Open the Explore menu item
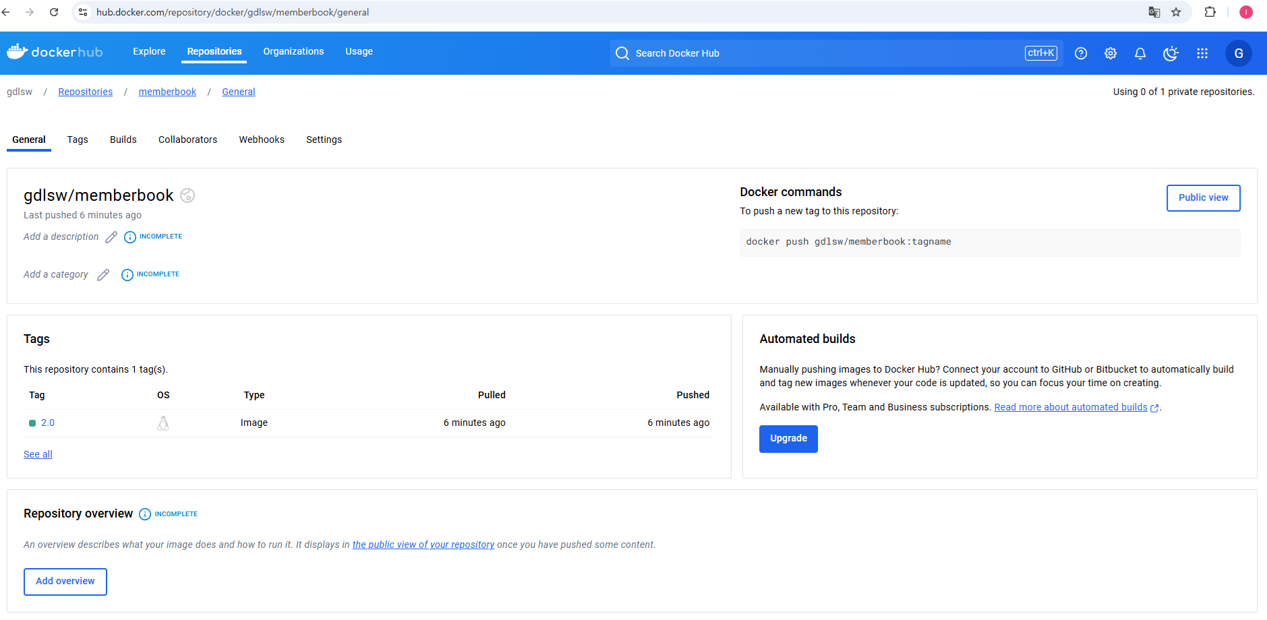Viewport: 1267px width, 620px height. click(149, 51)
